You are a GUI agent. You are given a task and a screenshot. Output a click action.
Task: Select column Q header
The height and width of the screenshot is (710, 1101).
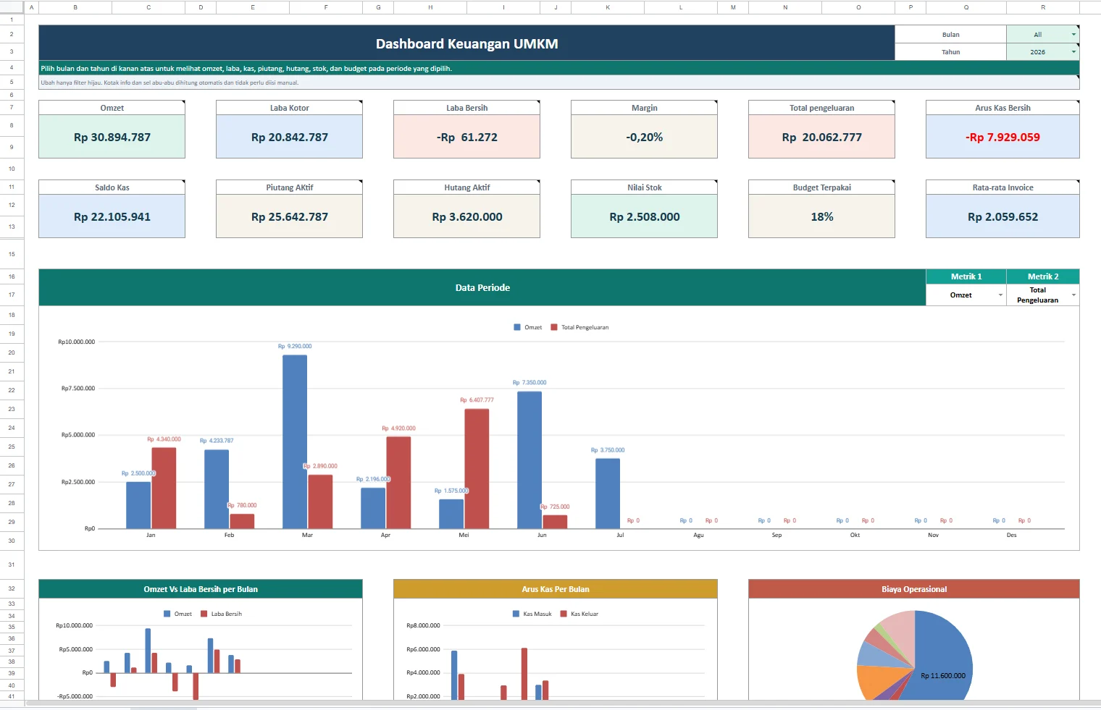coord(966,7)
